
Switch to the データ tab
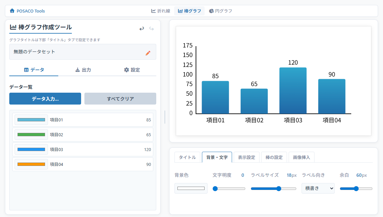[34, 70]
